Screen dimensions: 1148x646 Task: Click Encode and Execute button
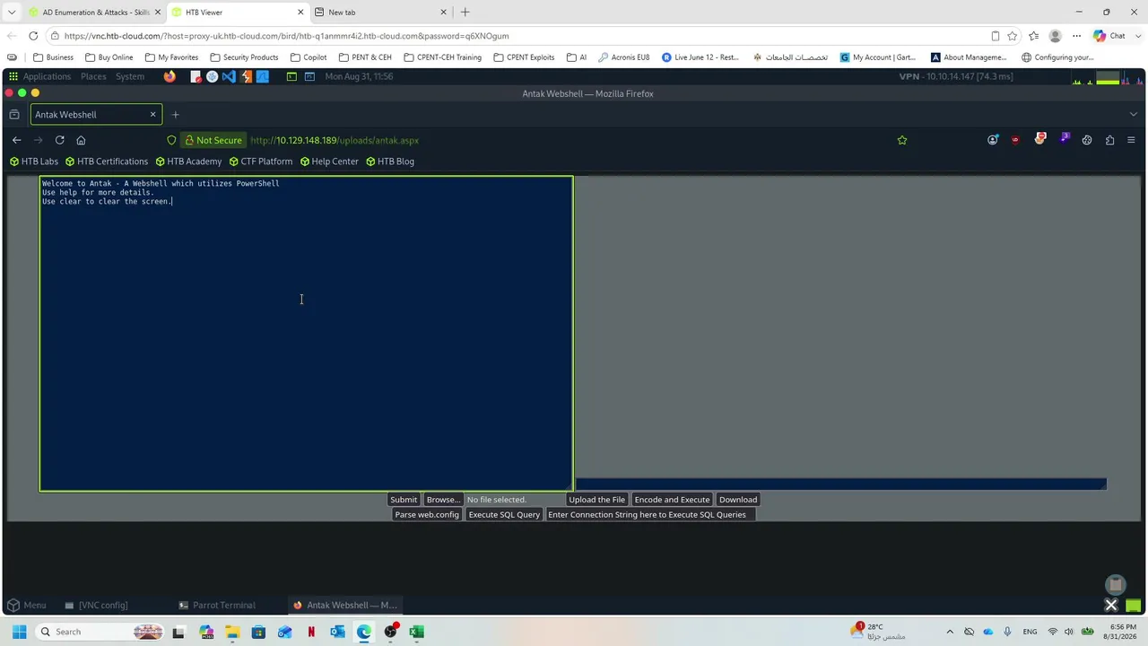coord(672,500)
